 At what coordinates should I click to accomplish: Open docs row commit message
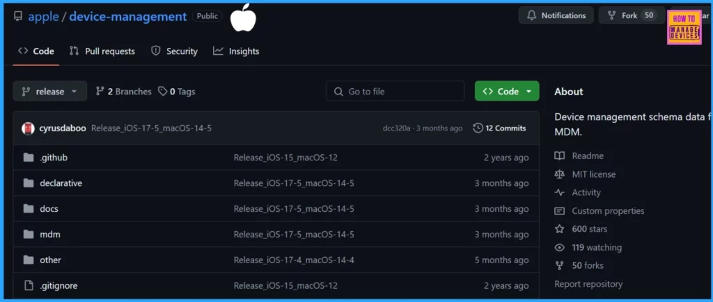(294, 208)
